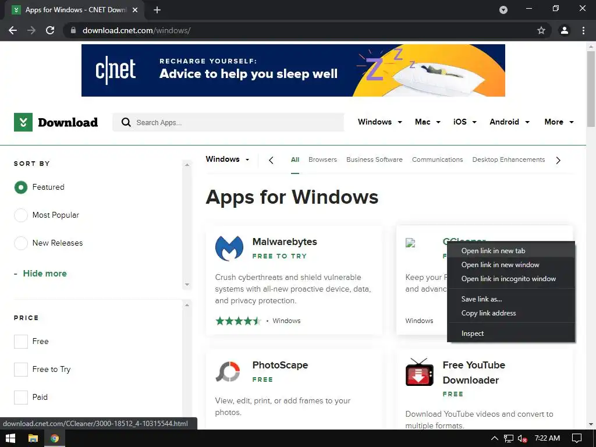Click the PhotoScape app icon
The width and height of the screenshot is (596, 447).
coord(228,371)
